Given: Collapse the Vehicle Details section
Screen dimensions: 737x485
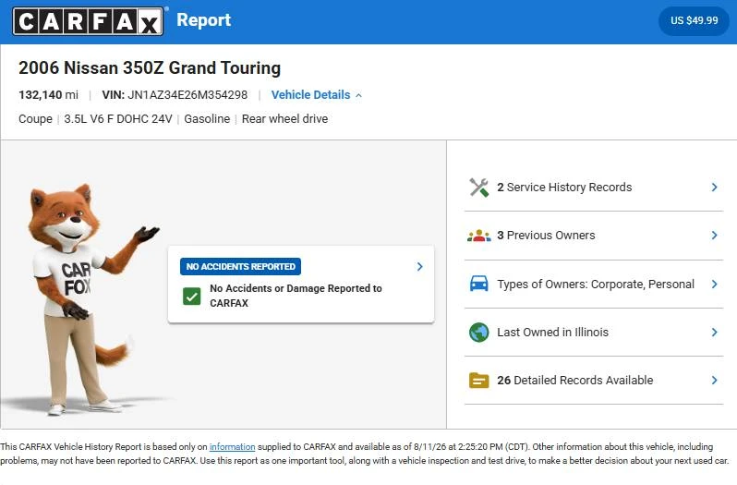Looking at the screenshot, I should tap(316, 95).
